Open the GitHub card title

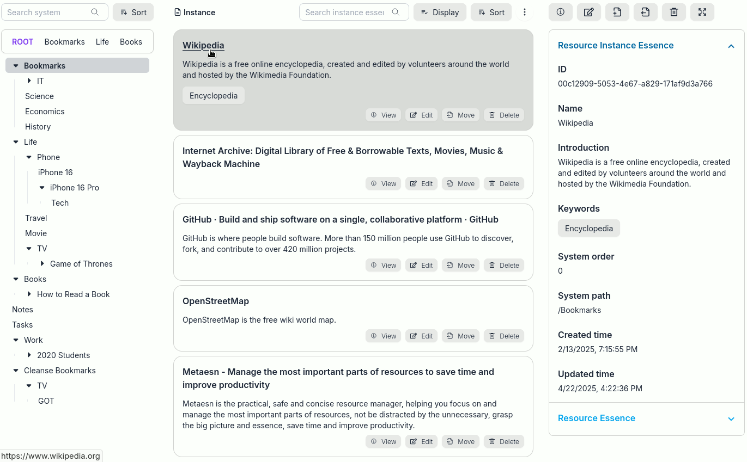(341, 219)
